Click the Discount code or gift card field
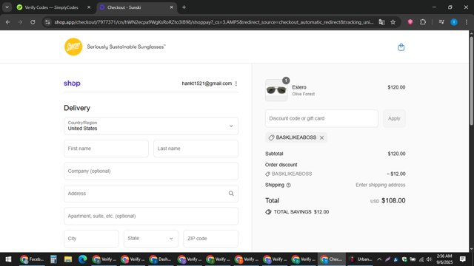Screen dimensions: 474x266 click(x=321, y=118)
